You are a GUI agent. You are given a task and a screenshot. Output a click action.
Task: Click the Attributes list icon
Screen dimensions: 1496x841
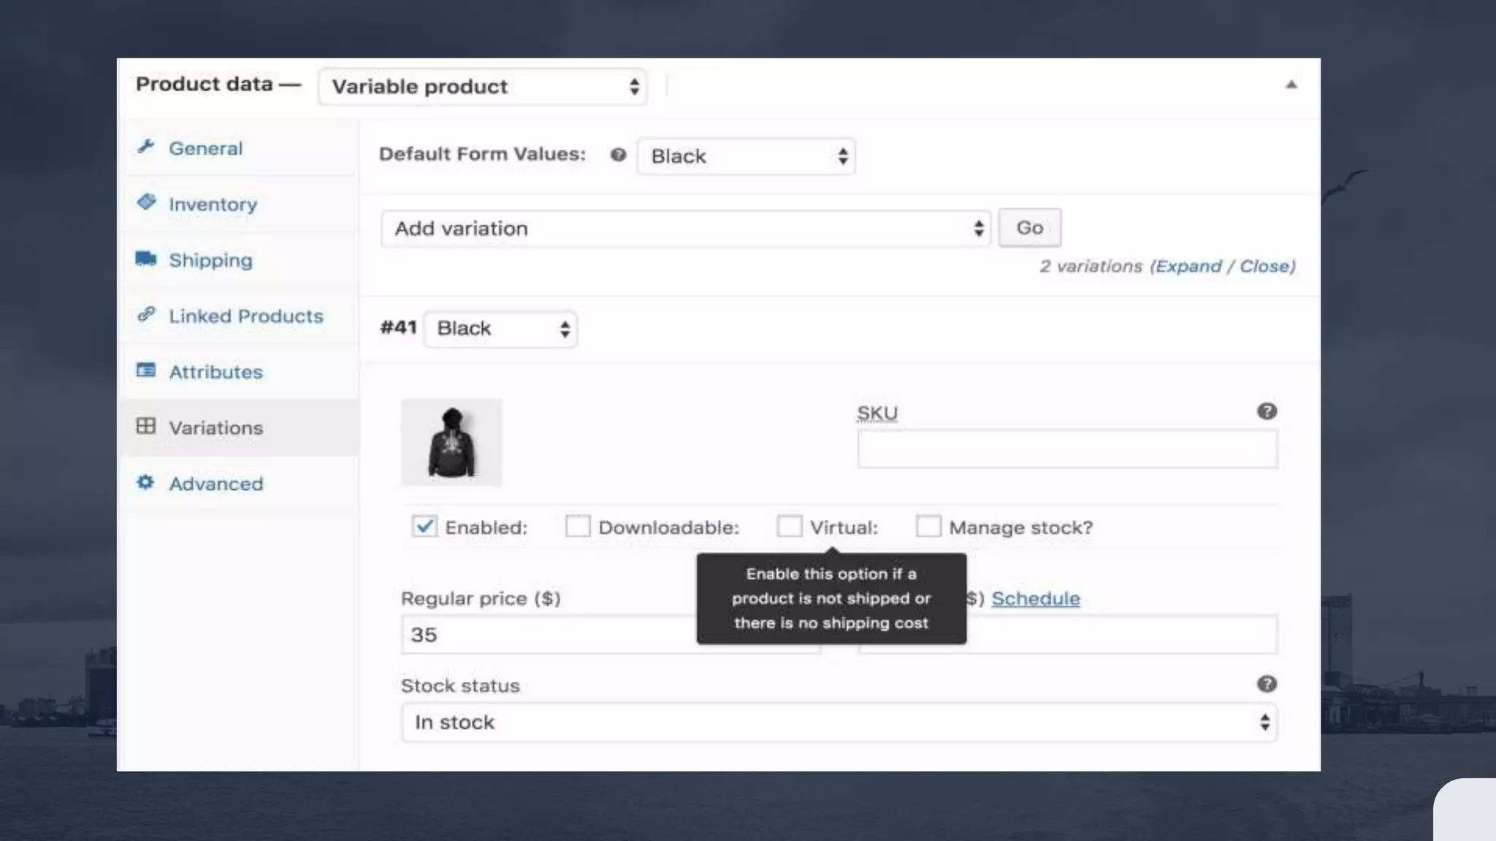pyautogui.click(x=146, y=370)
